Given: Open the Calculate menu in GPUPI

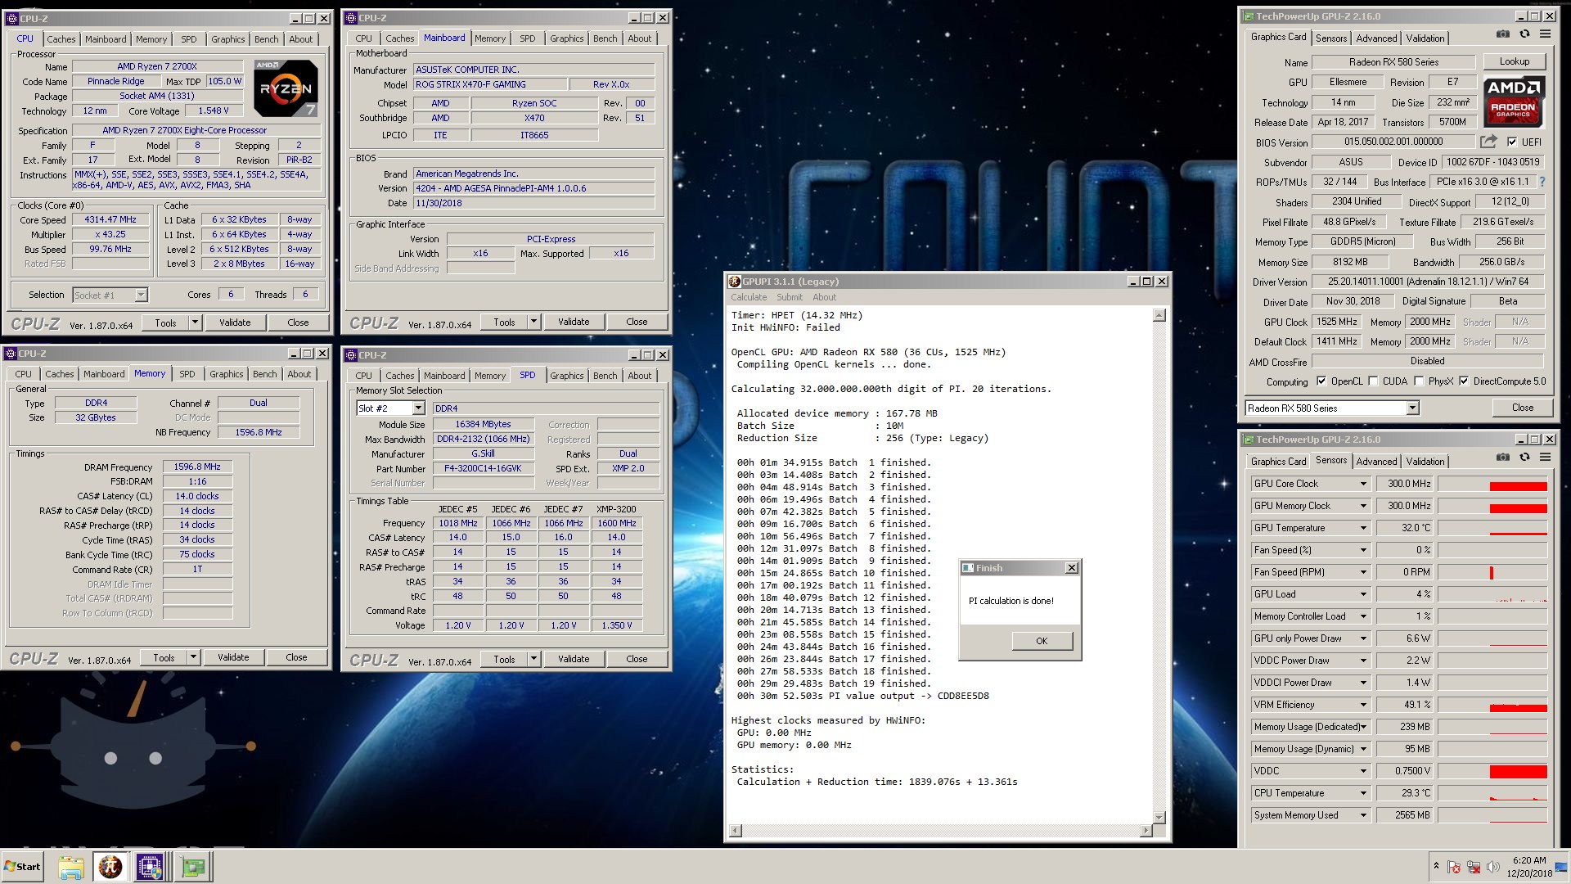Looking at the screenshot, I should coord(749,297).
